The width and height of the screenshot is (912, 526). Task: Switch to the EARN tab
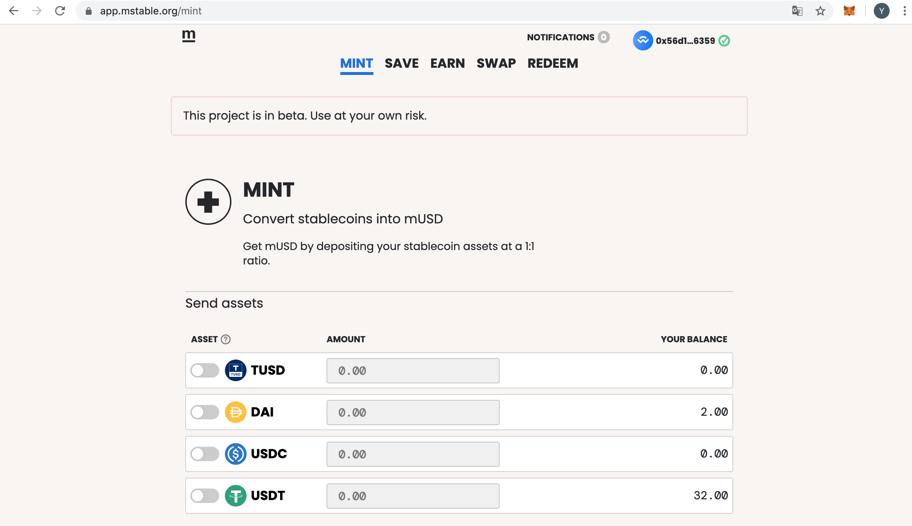click(447, 63)
